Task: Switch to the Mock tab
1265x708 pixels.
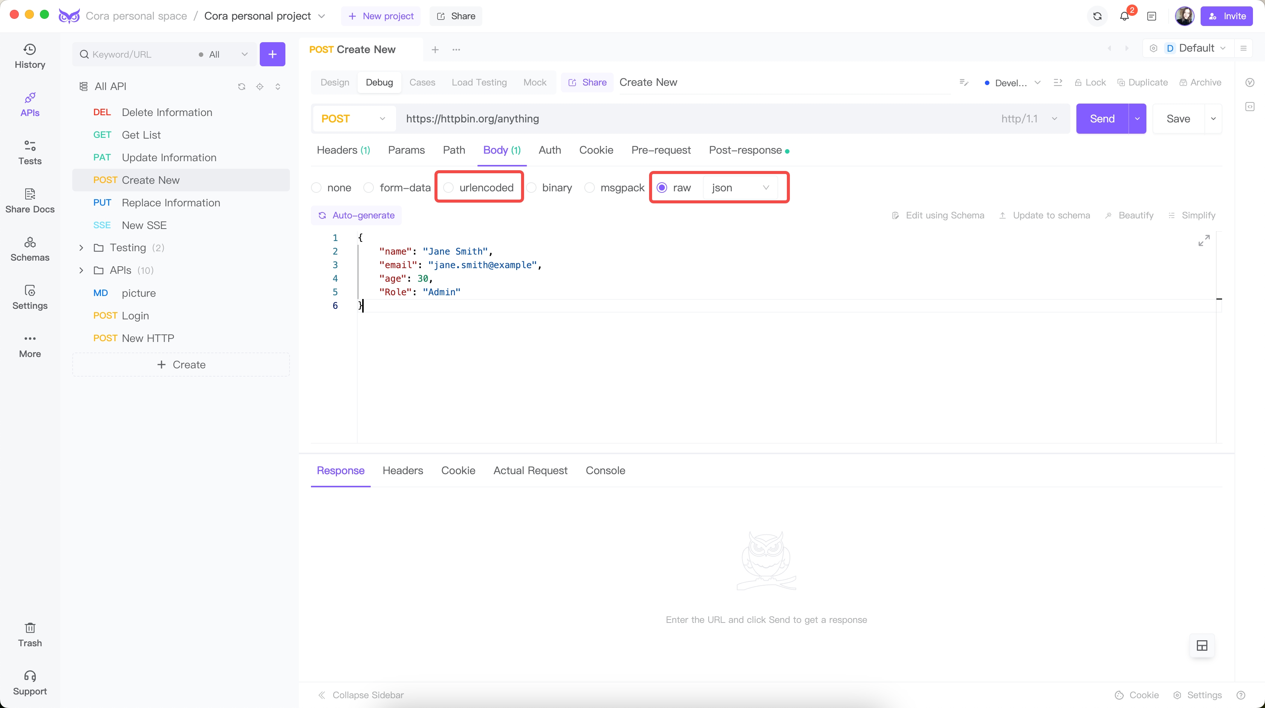Action: coord(534,82)
